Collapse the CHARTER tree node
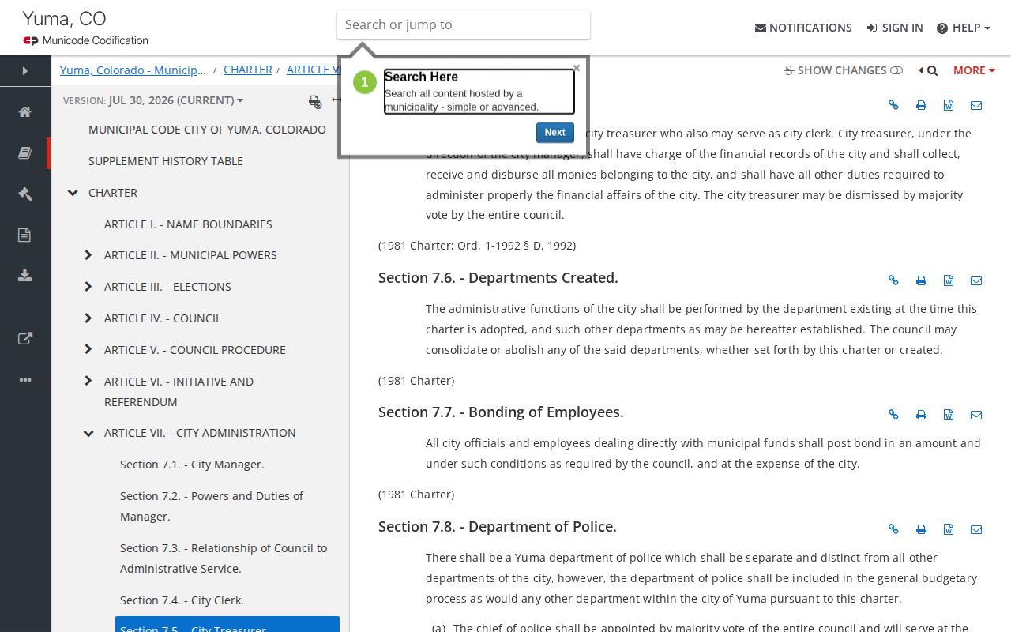This screenshot has height=632, width=1011. (73, 193)
